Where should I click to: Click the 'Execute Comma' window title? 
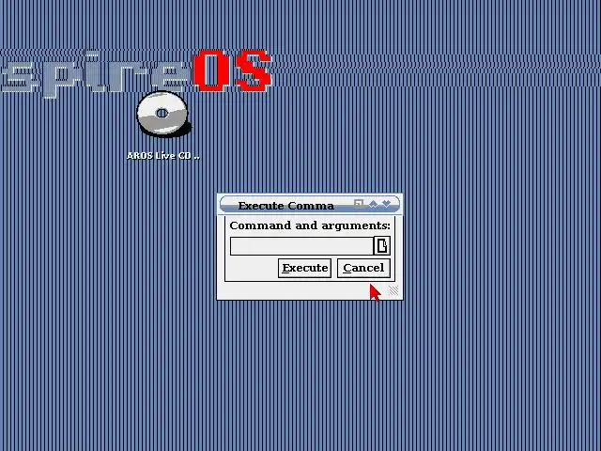tap(285, 206)
